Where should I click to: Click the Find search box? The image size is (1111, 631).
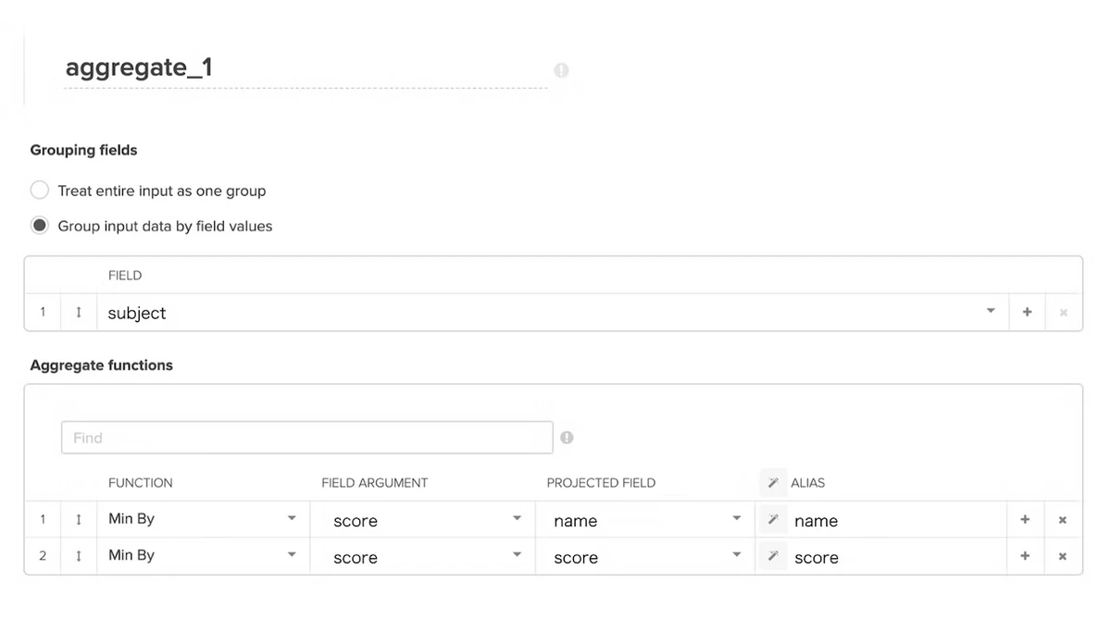click(306, 438)
